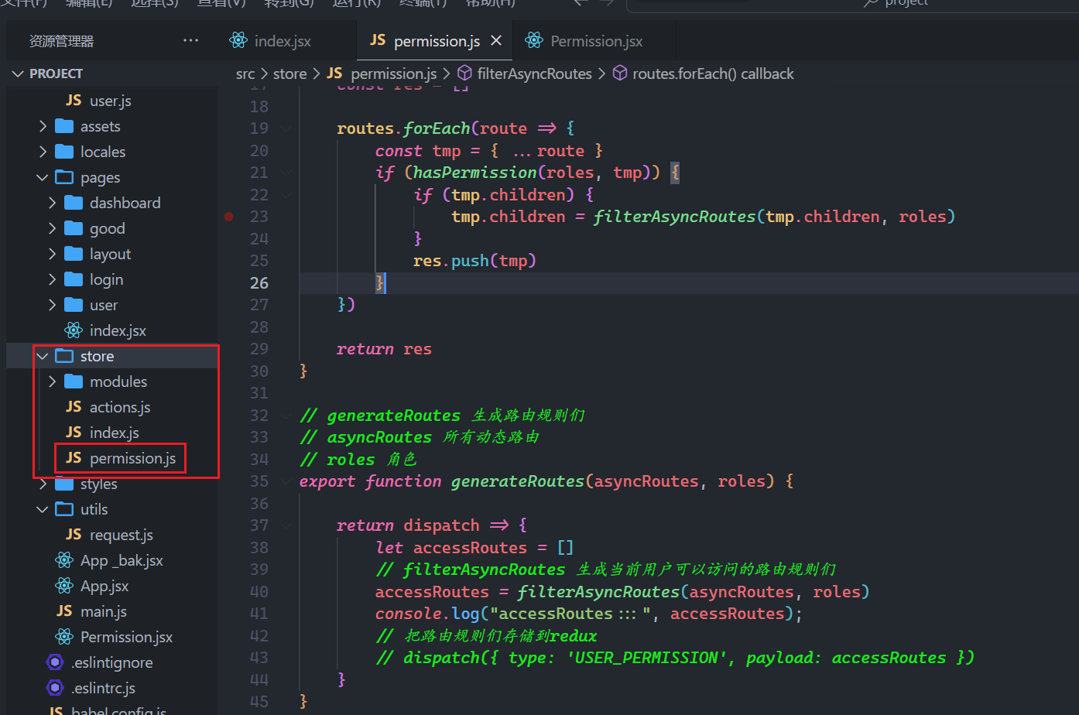Image resolution: width=1079 pixels, height=715 pixels.
Task: Place cursor on 'return res' line
Action: 384,349
